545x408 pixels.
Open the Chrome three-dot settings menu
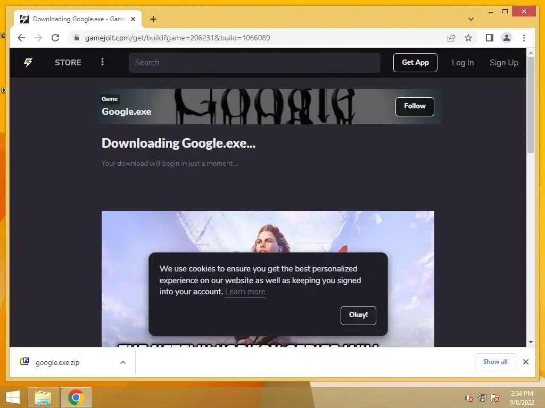click(524, 38)
